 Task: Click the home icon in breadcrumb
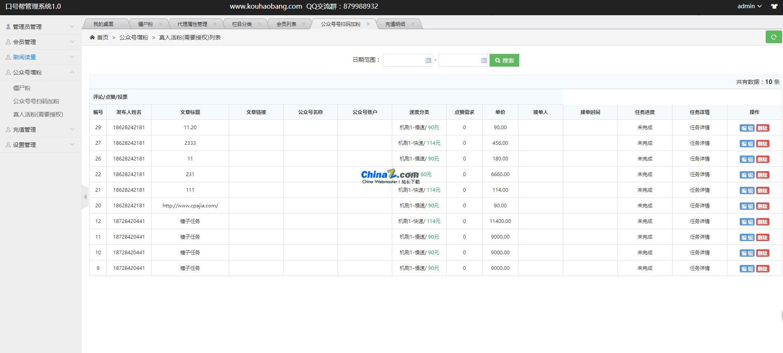(92, 37)
